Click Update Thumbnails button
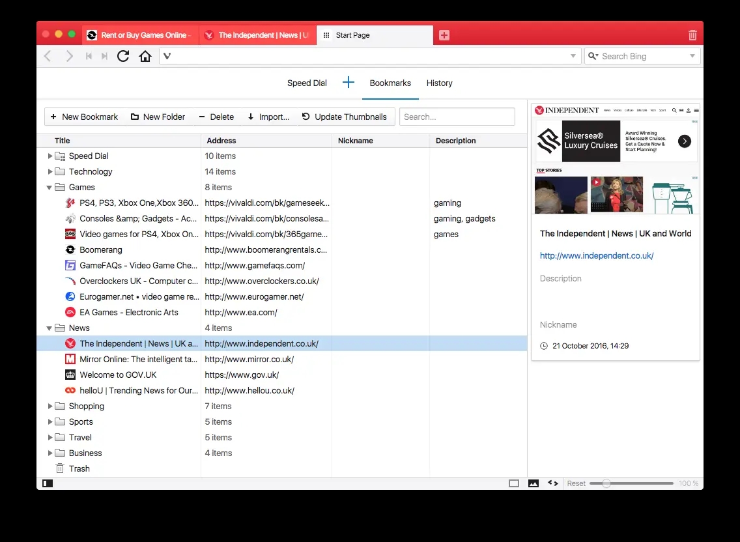Viewport: 740px width, 542px height. [x=345, y=117]
